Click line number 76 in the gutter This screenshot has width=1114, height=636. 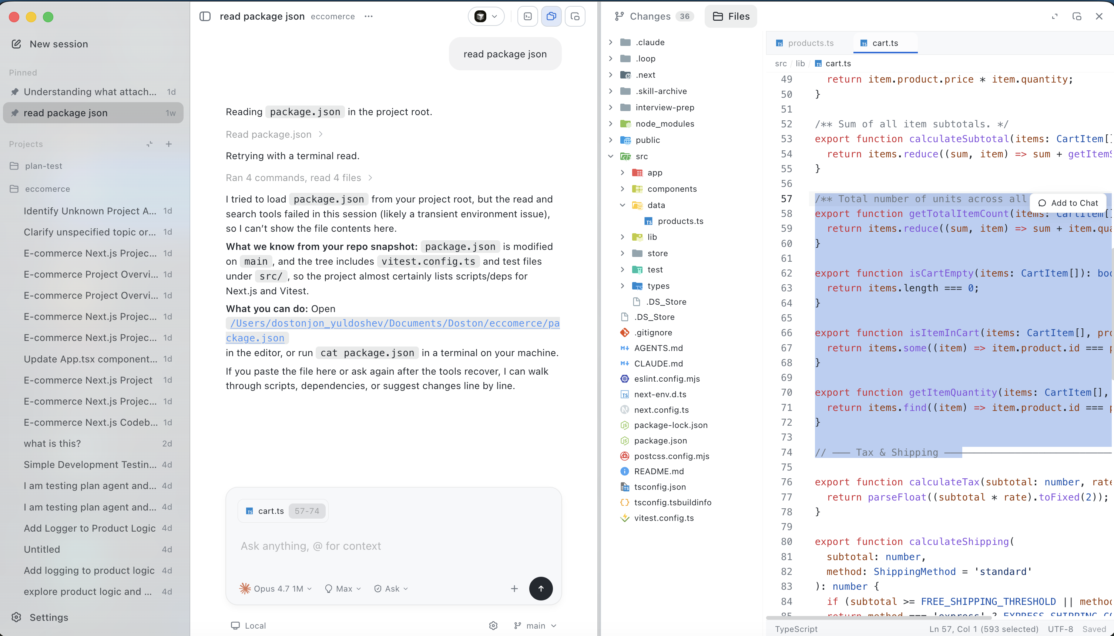click(x=786, y=482)
